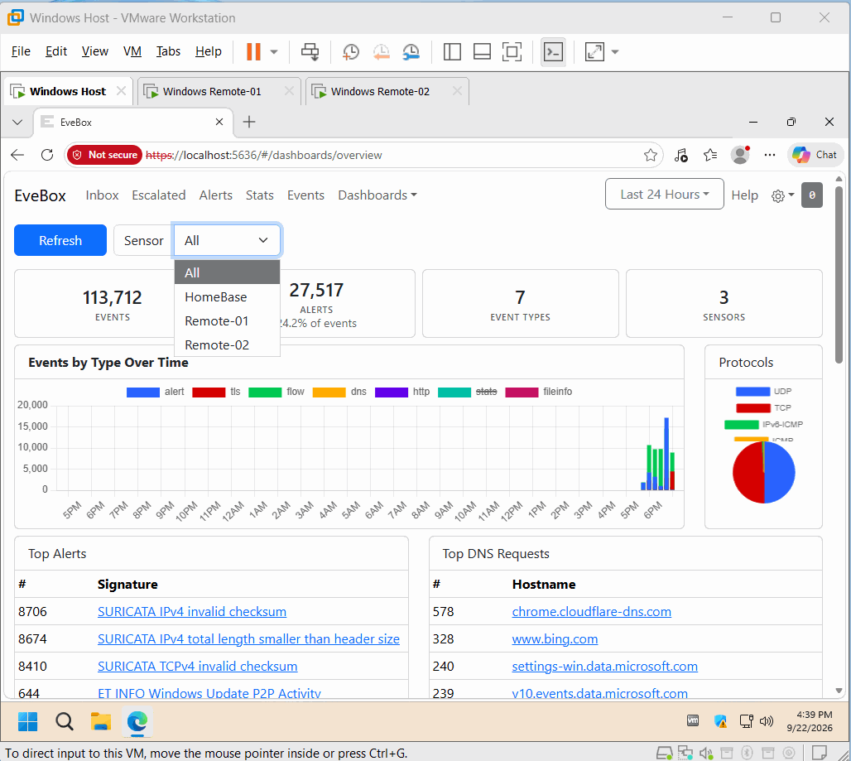Open the VM menu
Viewport: 851px width, 761px height.
132,51
